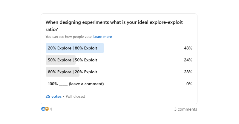View the 25 votes voter list
239x124 pixels.
[53, 96]
